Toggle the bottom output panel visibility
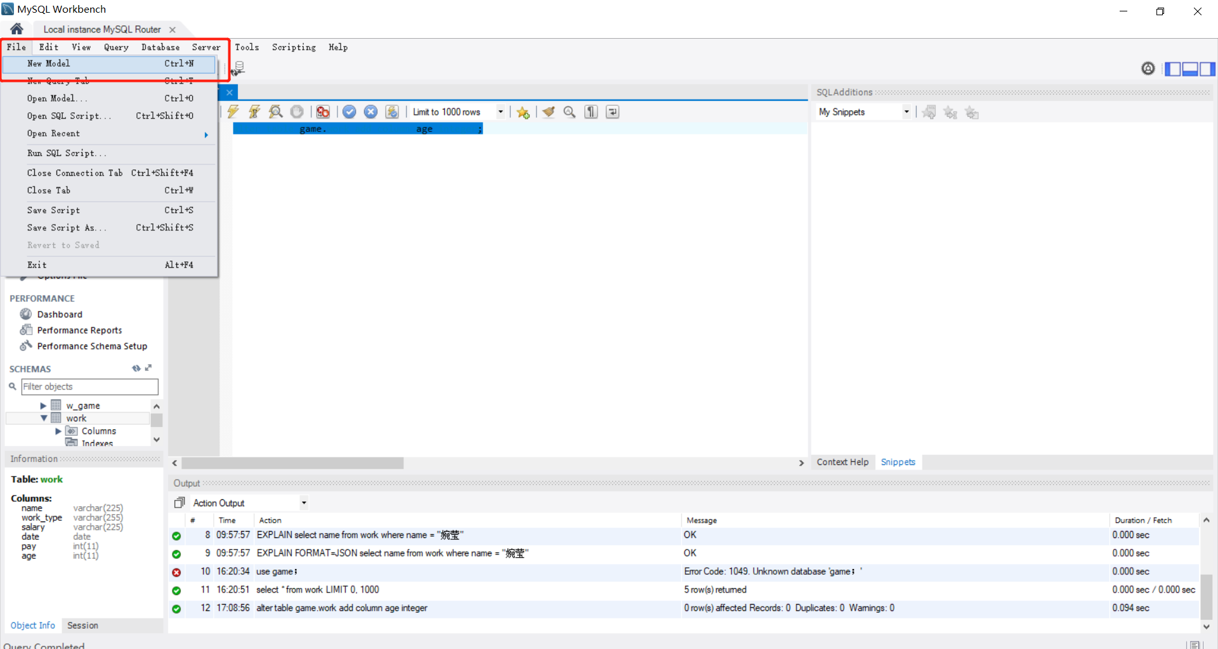The image size is (1218, 649). [x=1190, y=69]
